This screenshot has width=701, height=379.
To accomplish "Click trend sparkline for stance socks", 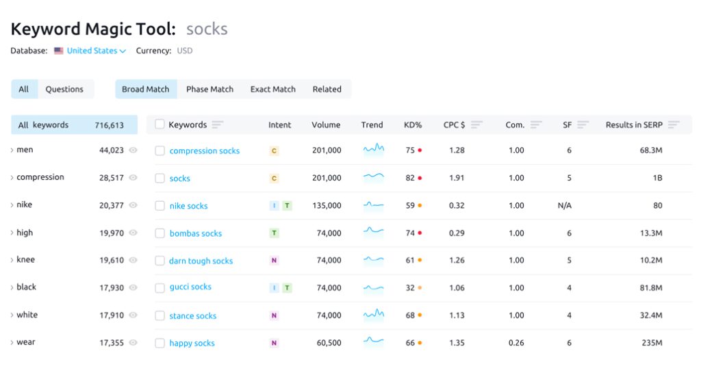I will tap(373, 315).
